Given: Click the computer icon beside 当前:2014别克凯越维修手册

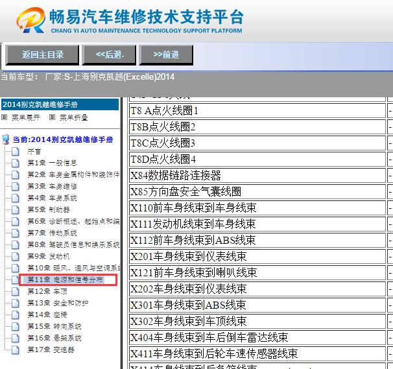Looking at the screenshot, I should coord(6,139).
